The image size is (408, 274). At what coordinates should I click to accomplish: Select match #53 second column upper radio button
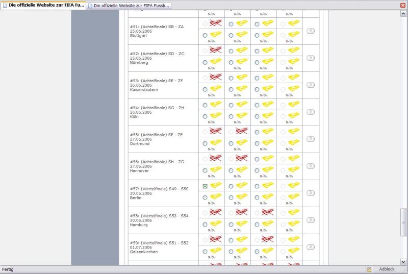pos(231,78)
